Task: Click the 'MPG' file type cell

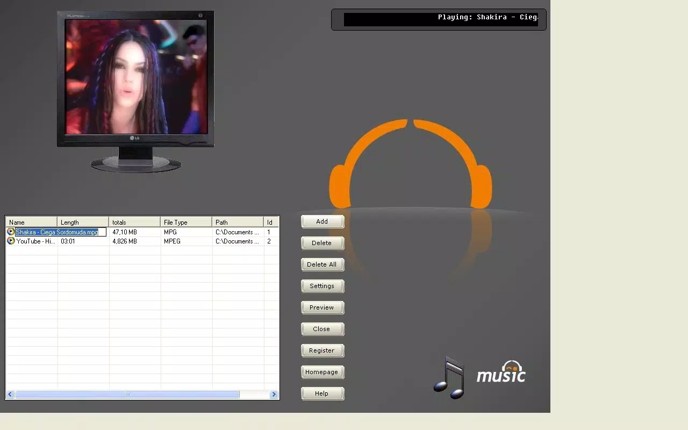Action: pos(170,232)
